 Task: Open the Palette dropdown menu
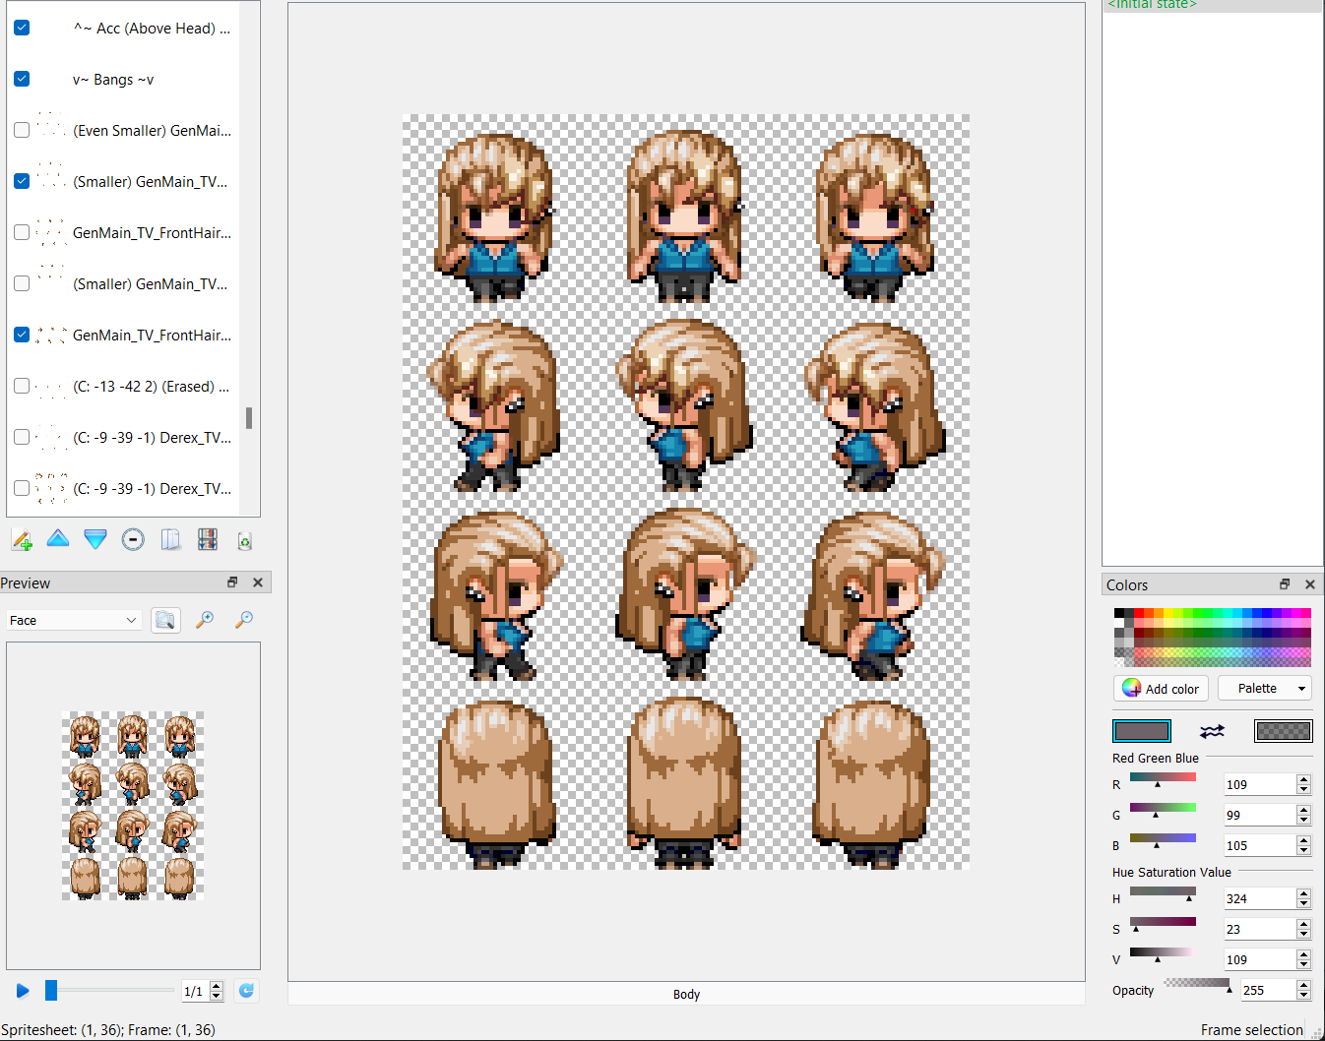tap(1265, 688)
